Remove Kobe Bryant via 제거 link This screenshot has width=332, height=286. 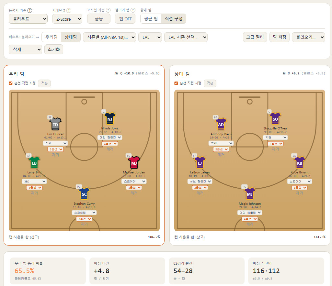tap(300, 193)
